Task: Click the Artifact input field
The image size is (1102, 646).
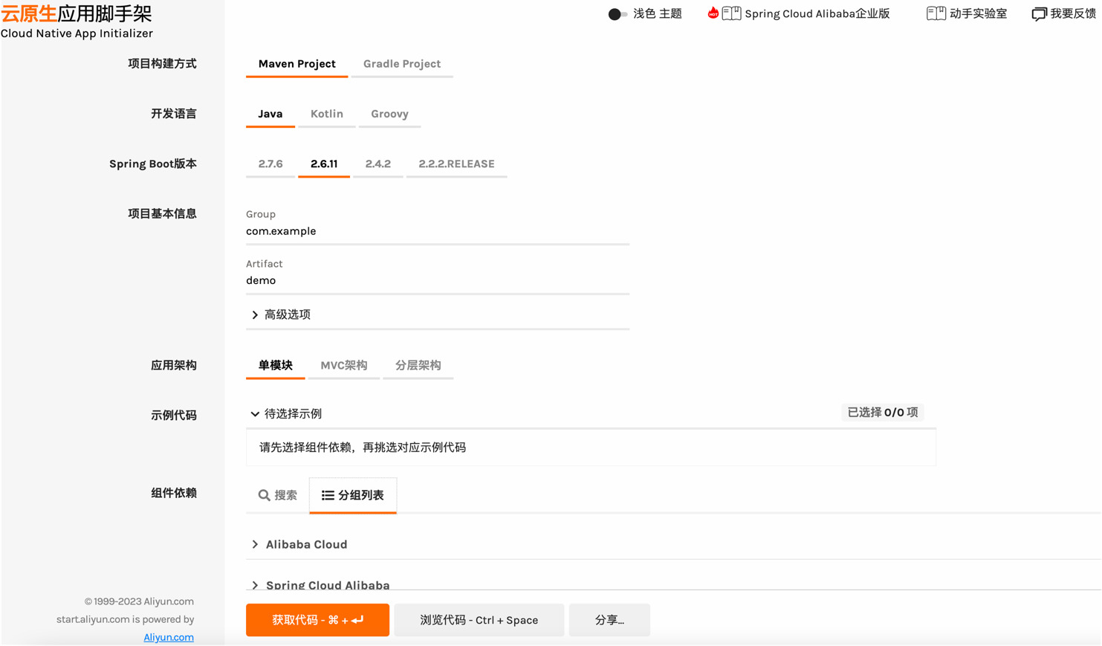Action: click(437, 281)
